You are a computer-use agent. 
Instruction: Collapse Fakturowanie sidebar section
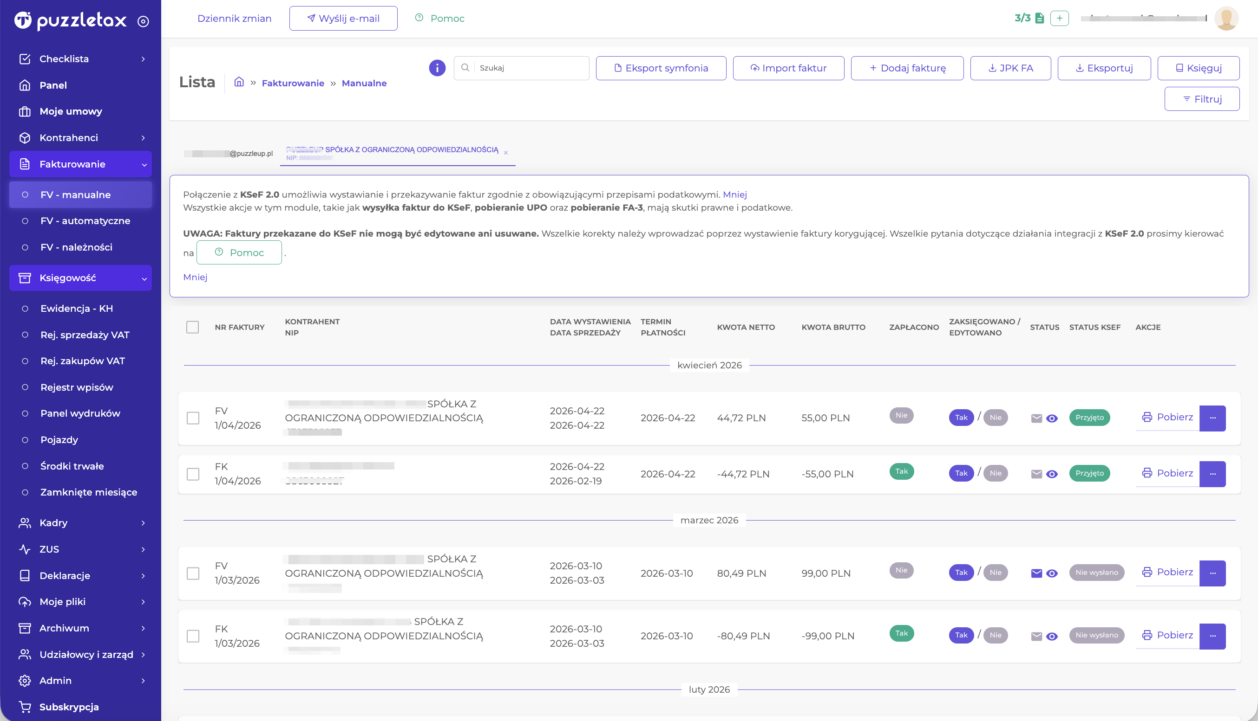[80, 164]
